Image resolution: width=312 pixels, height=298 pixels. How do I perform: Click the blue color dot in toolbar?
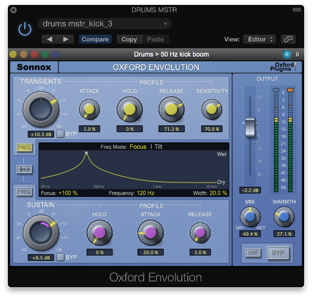56,54
